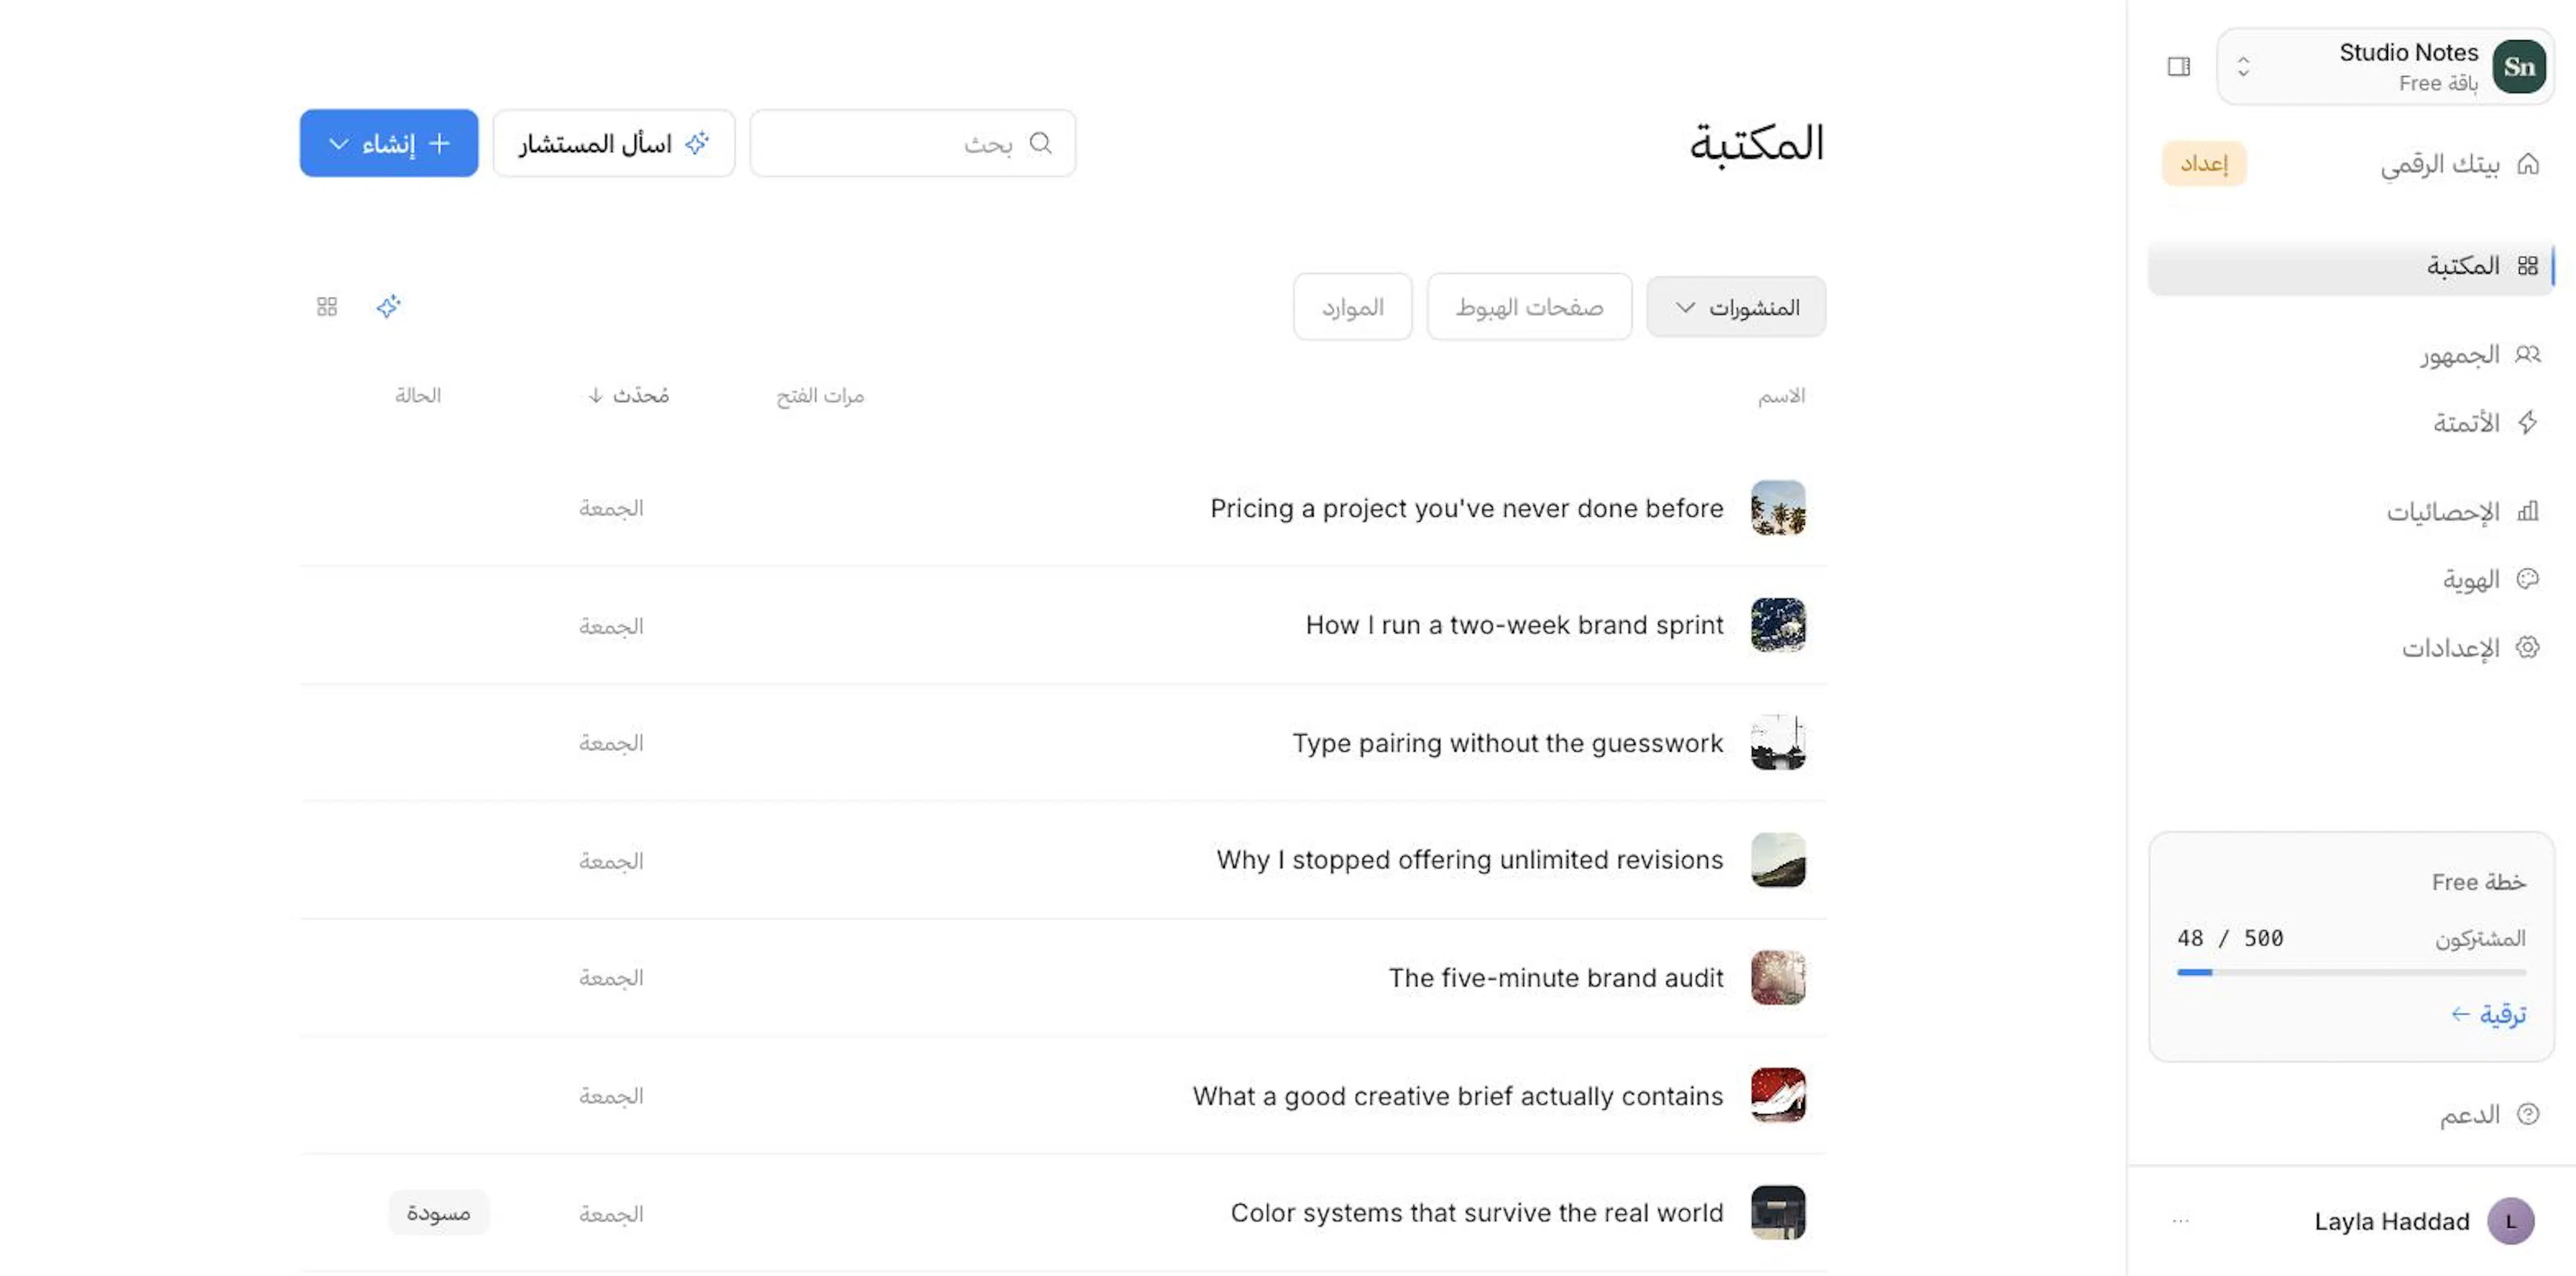Click the "Why I stopped offering unlimited revisions" thumbnail
The image size is (2576, 1276).
click(x=1778, y=860)
